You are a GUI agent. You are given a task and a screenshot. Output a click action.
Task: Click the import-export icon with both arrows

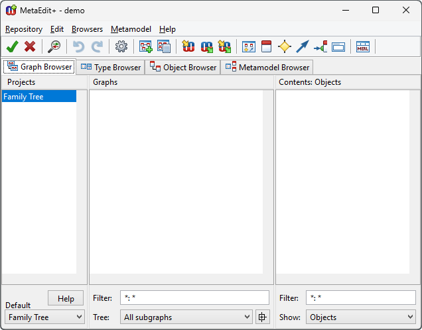point(224,46)
